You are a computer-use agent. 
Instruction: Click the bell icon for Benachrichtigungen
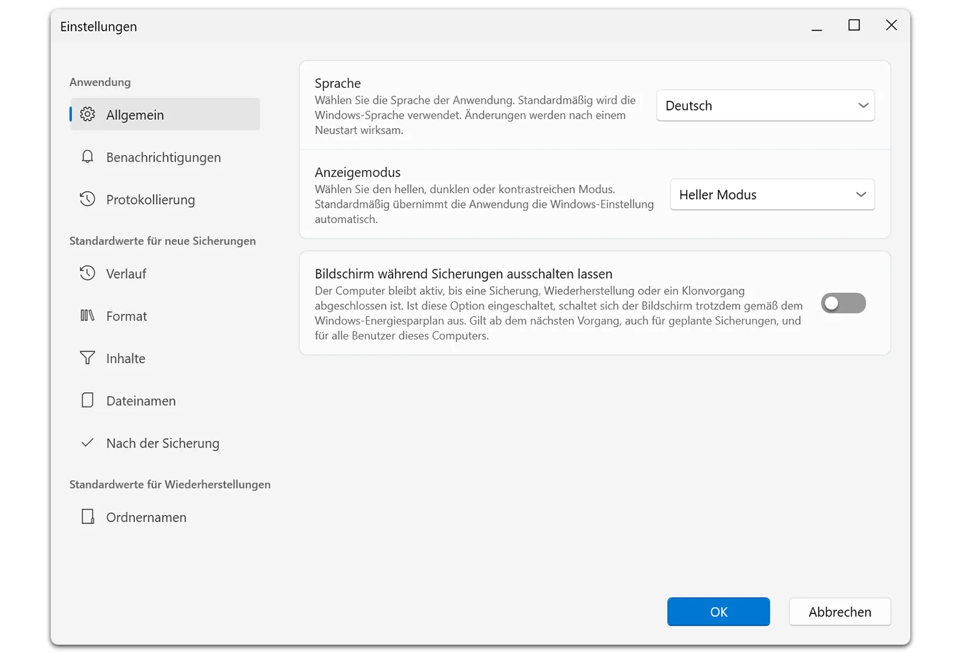[x=88, y=156]
